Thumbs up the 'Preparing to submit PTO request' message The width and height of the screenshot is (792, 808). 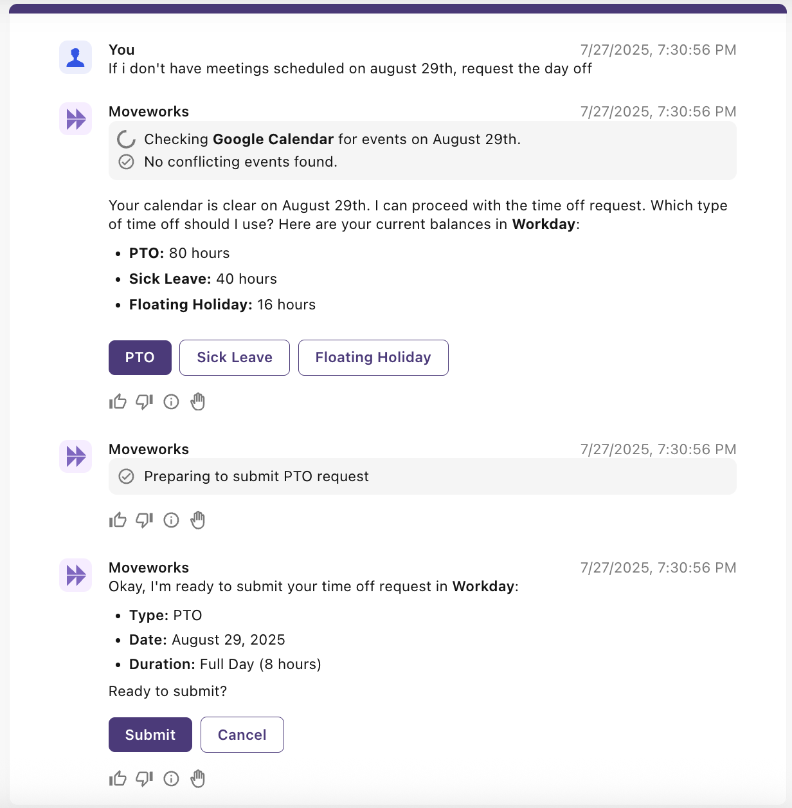click(x=118, y=520)
